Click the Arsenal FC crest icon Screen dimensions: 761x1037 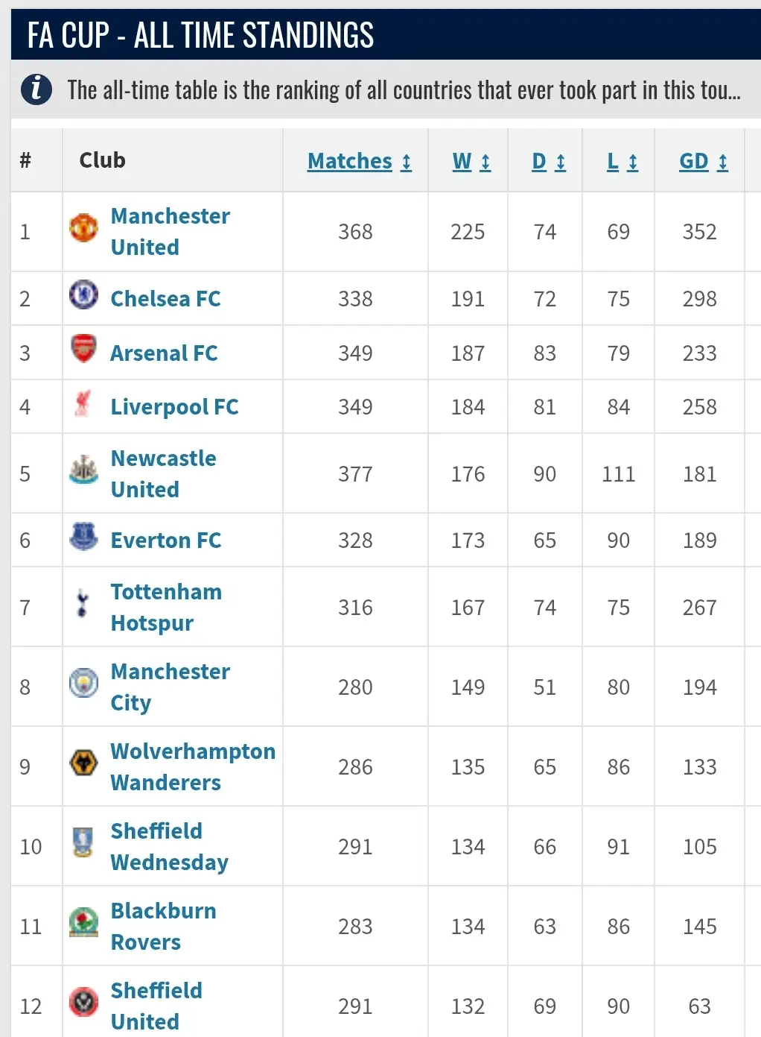coord(83,348)
